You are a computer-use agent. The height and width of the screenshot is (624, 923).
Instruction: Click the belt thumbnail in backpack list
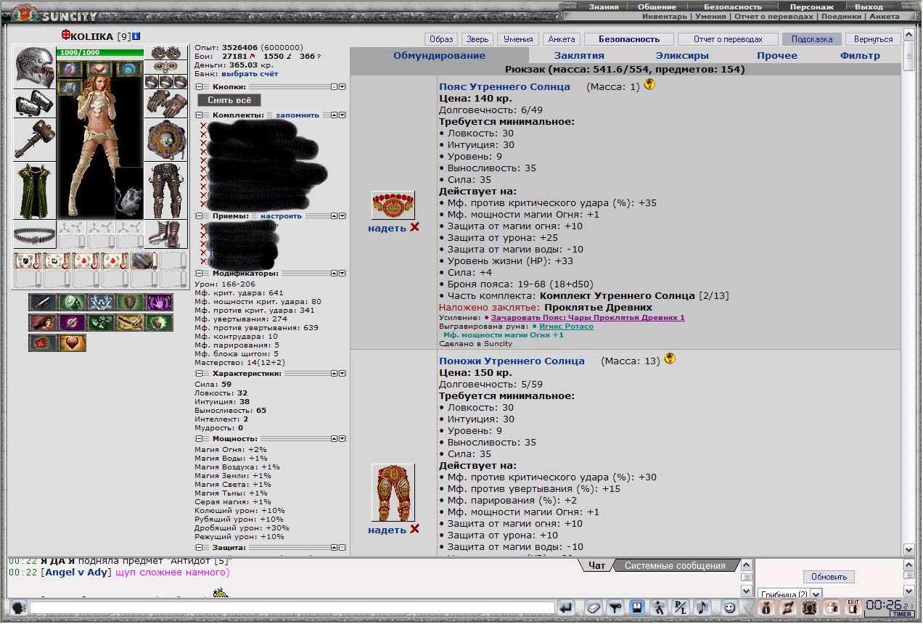(393, 205)
